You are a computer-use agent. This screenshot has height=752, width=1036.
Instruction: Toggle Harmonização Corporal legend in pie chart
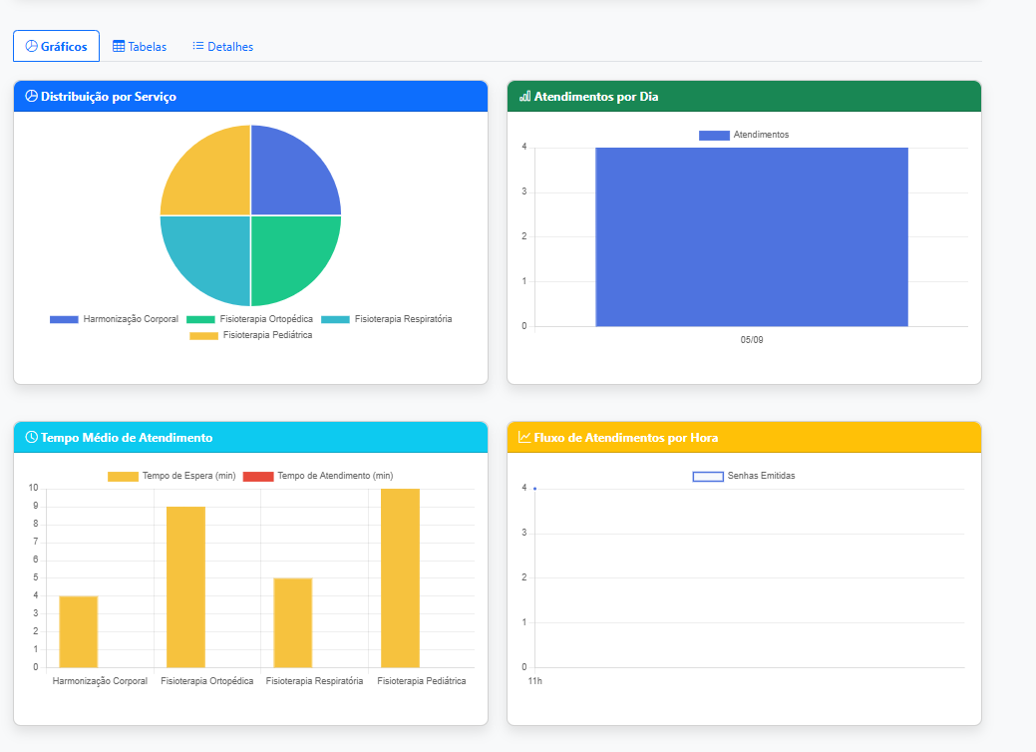coord(115,319)
